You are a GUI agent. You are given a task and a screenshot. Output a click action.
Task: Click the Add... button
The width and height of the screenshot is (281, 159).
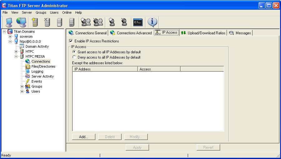coord(84,137)
